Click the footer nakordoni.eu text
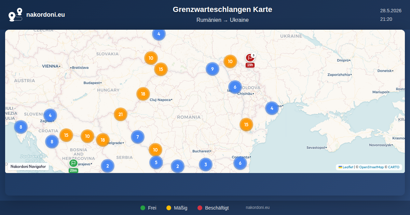The image size is (410, 215). click(258, 207)
